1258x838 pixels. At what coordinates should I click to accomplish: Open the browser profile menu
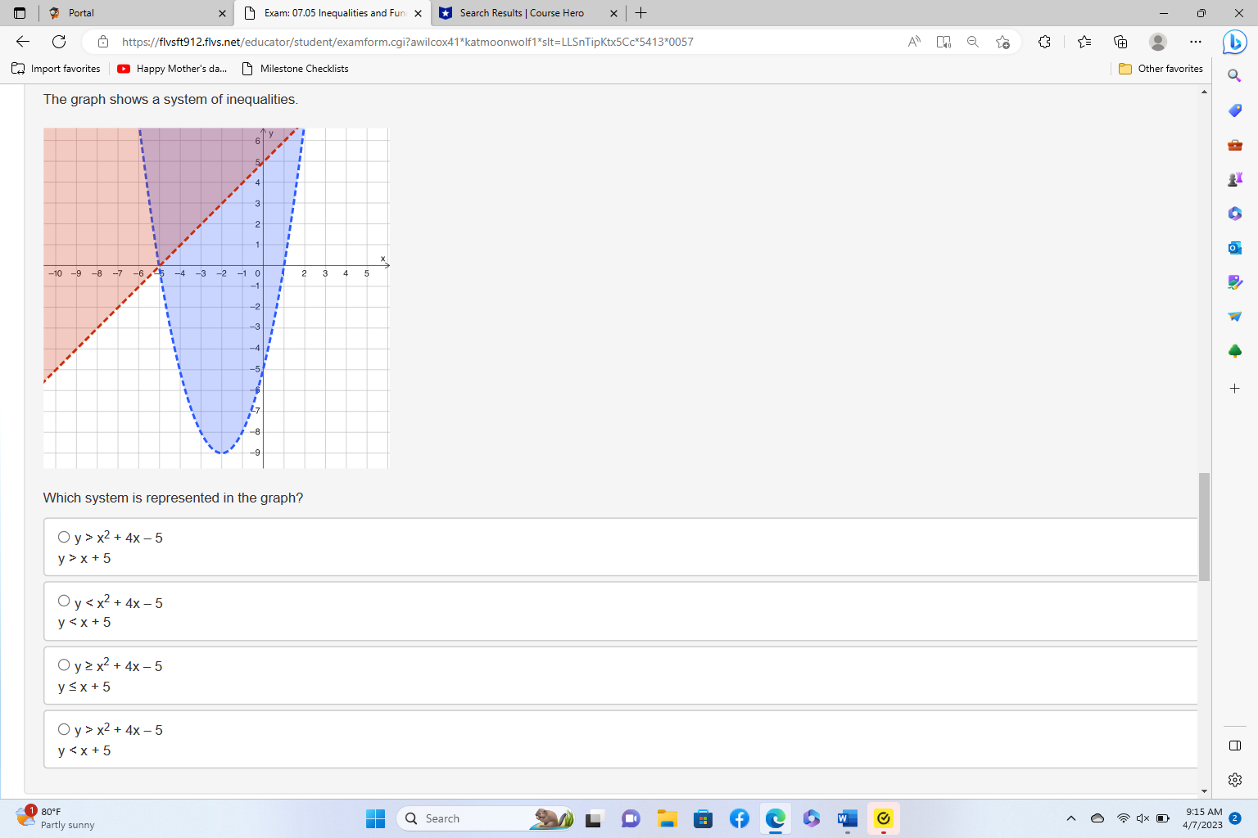pyautogui.click(x=1158, y=42)
